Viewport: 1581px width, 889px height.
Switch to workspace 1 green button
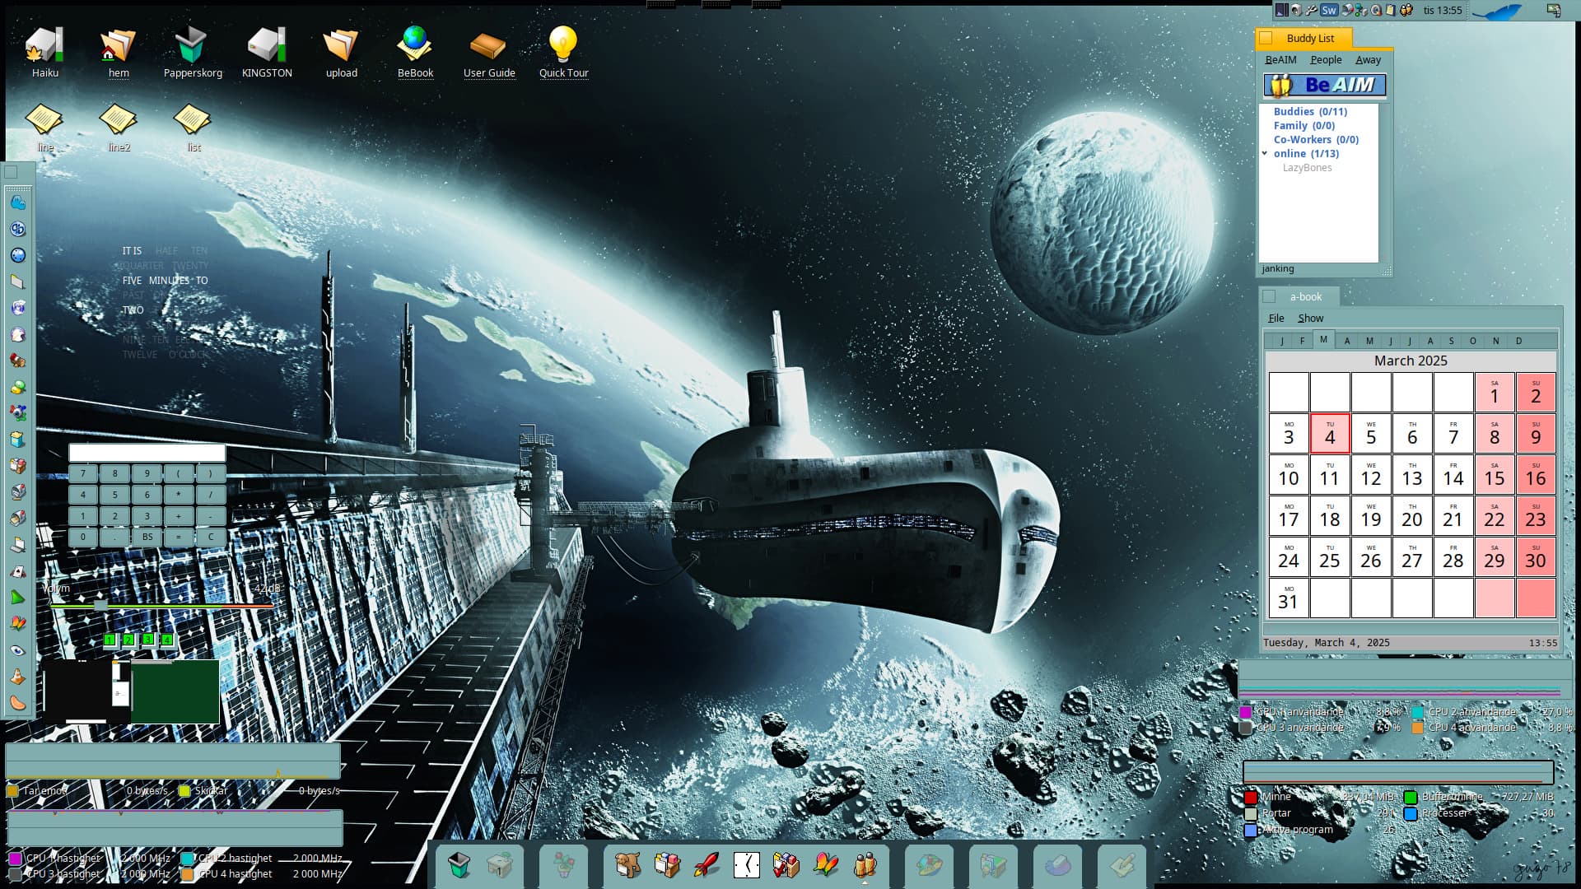(110, 640)
